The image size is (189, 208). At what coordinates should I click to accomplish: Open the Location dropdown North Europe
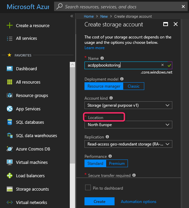point(128,124)
